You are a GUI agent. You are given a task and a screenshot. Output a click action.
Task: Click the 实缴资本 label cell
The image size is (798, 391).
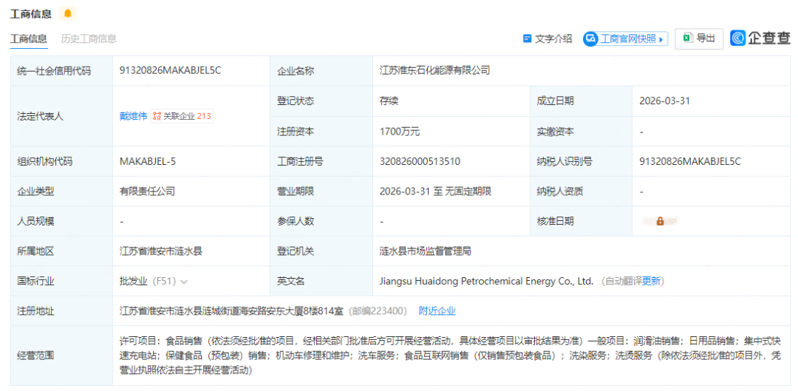click(x=581, y=132)
